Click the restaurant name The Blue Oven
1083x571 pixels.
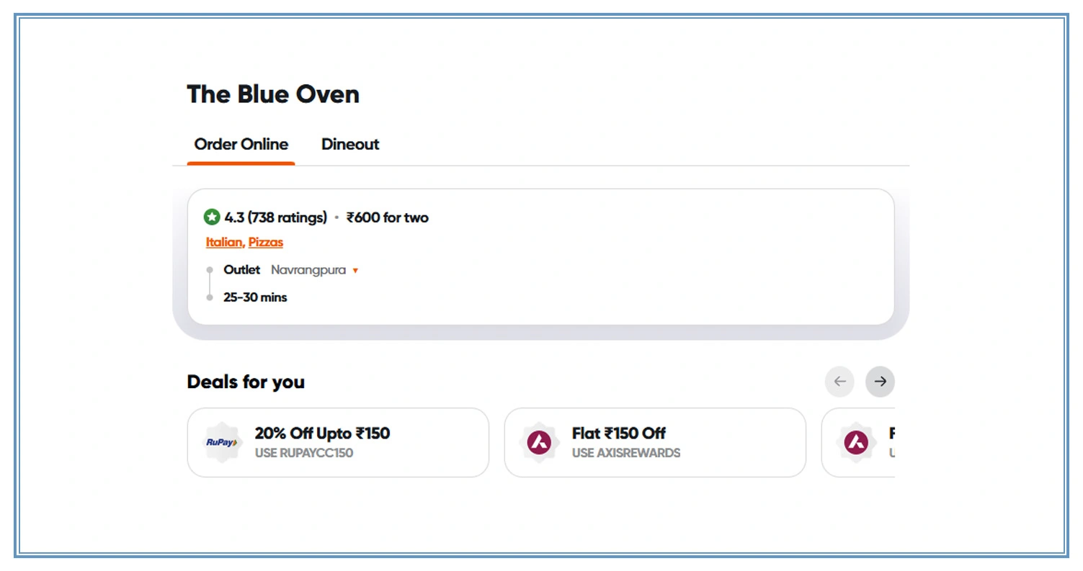click(273, 94)
